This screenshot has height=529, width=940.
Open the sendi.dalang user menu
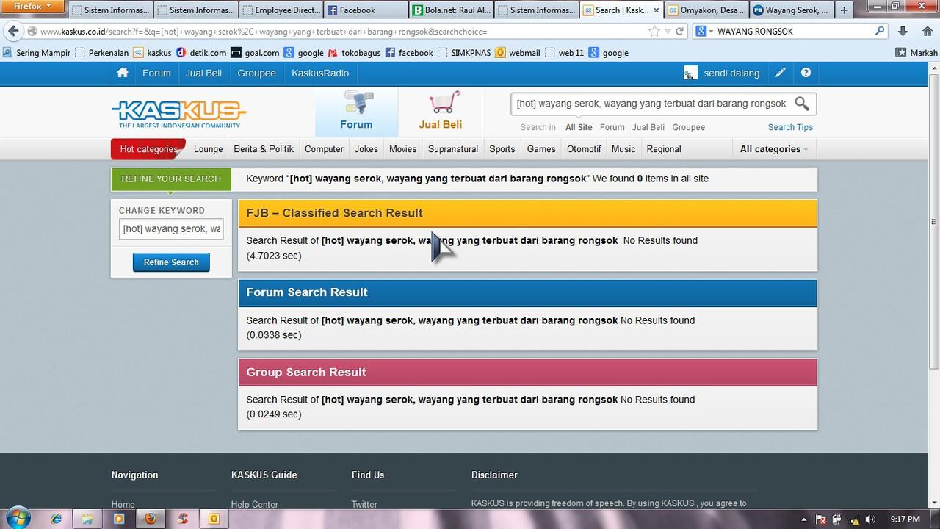click(x=723, y=73)
